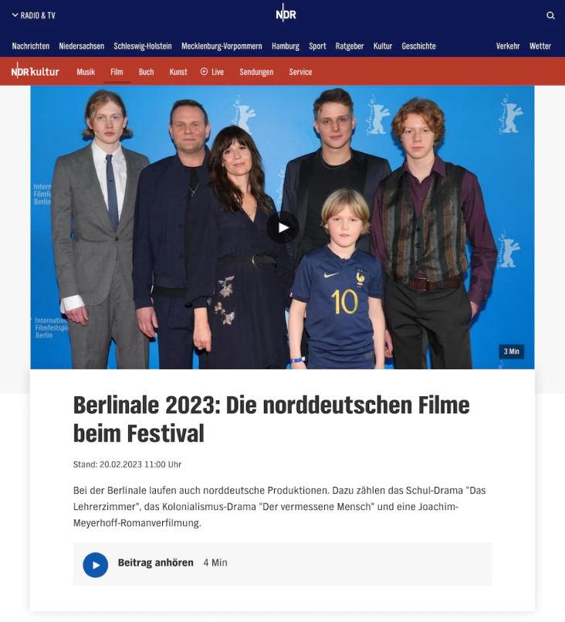Image resolution: width=565 pixels, height=622 pixels.
Task: Open the Verkehr link
Action: pyautogui.click(x=508, y=46)
